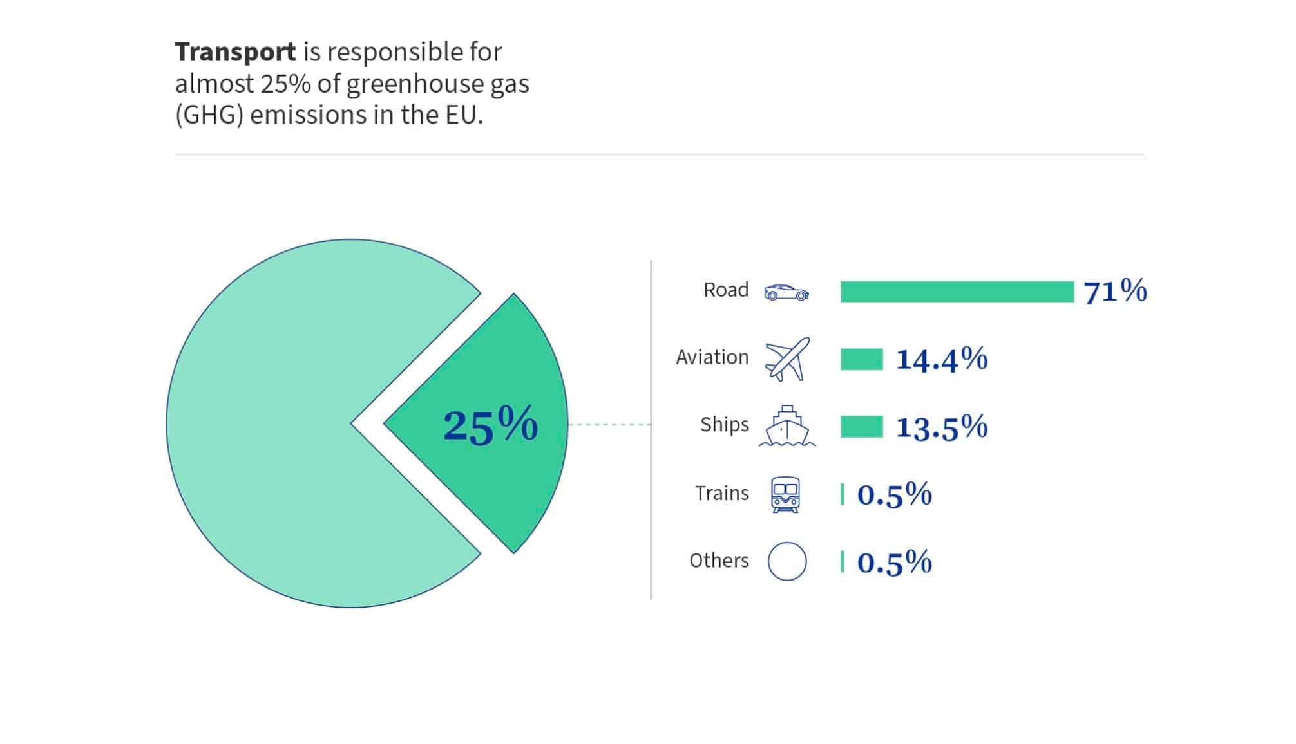Click the Others thin green bar
This screenshot has width=1296, height=744.
click(x=843, y=561)
